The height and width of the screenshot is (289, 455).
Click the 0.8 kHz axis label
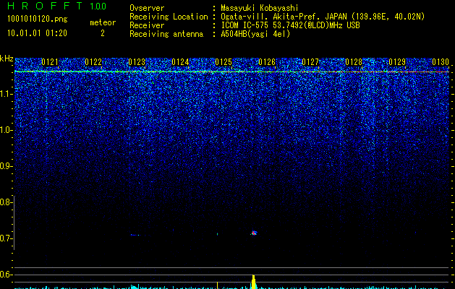click(6, 202)
